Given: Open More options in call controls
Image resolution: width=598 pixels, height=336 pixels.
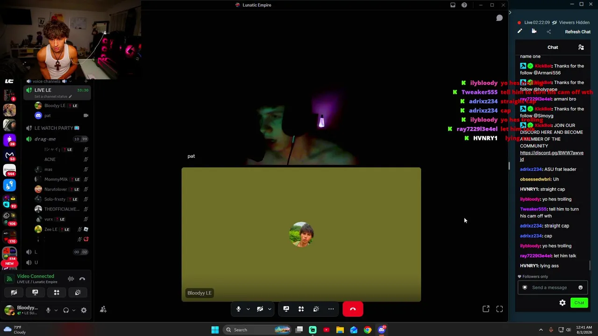Looking at the screenshot, I should pos(331,309).
